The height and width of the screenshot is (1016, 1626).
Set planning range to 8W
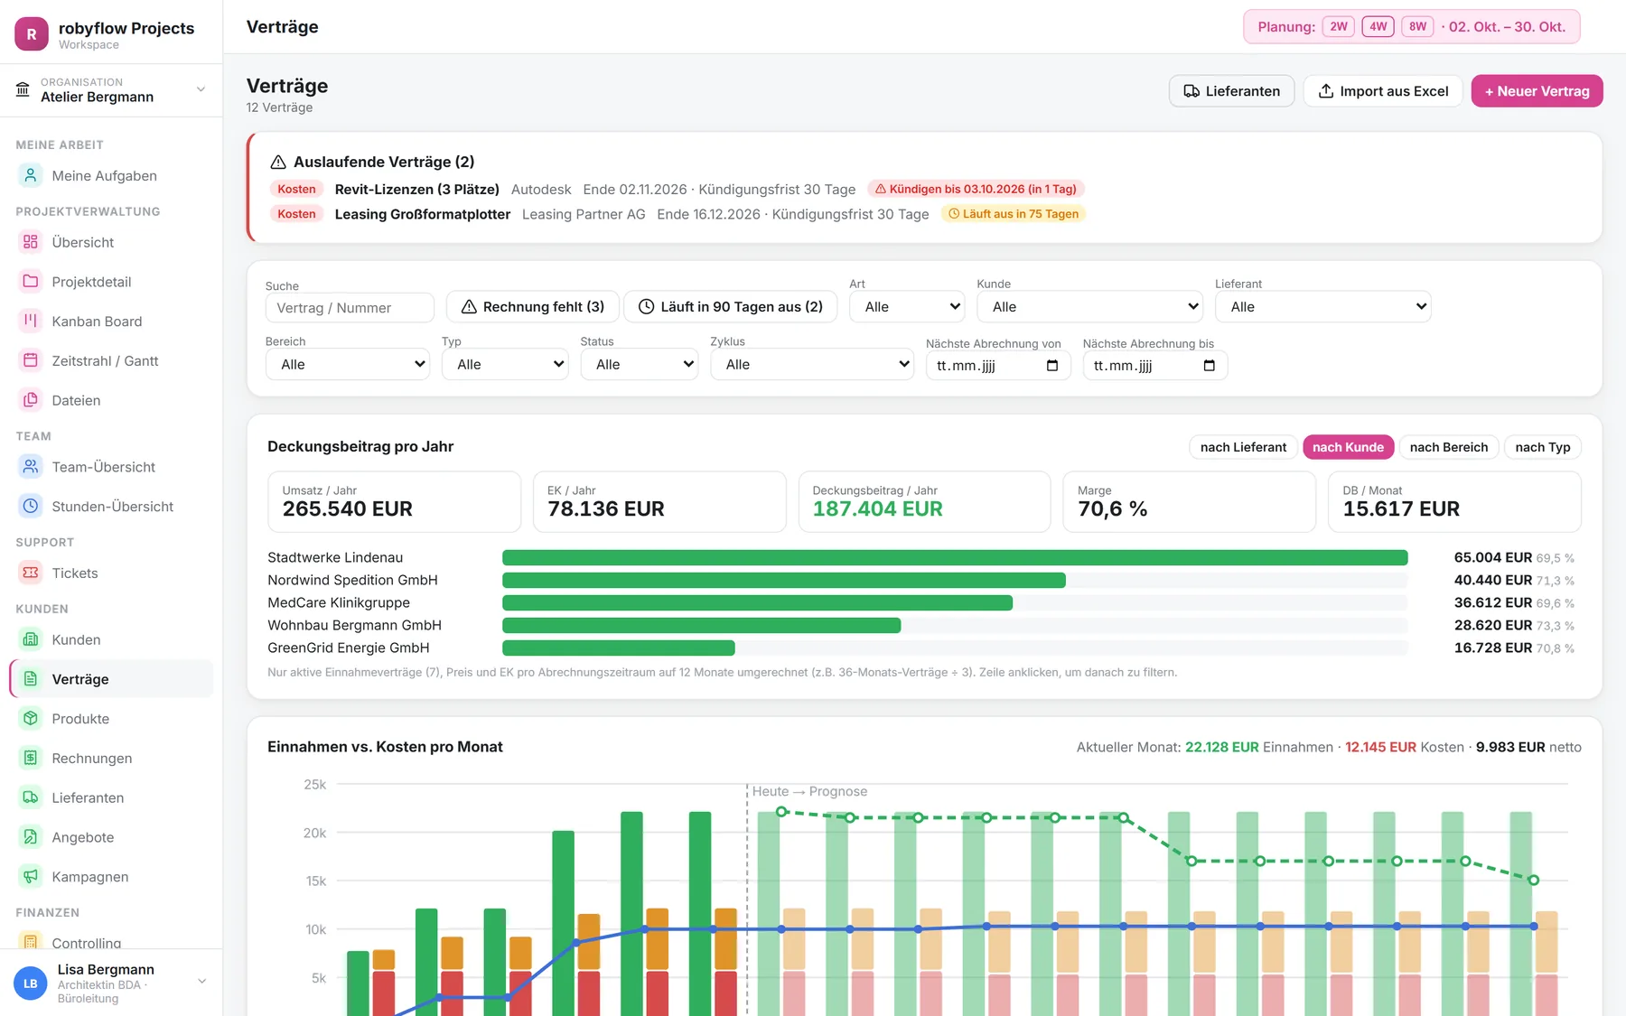click(x=1418, y=26)
